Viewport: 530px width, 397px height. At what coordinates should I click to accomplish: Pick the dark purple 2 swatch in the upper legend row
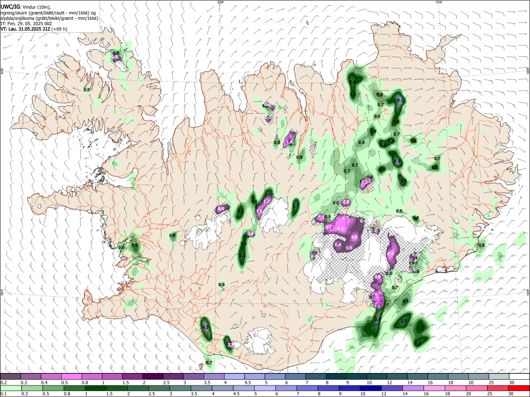point(153,377)
